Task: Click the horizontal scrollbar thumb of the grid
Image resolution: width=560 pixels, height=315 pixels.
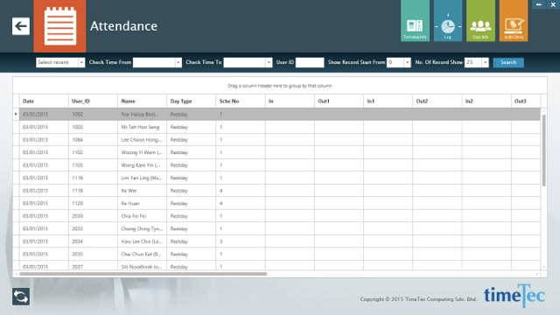Action: (x=143, y=274)
